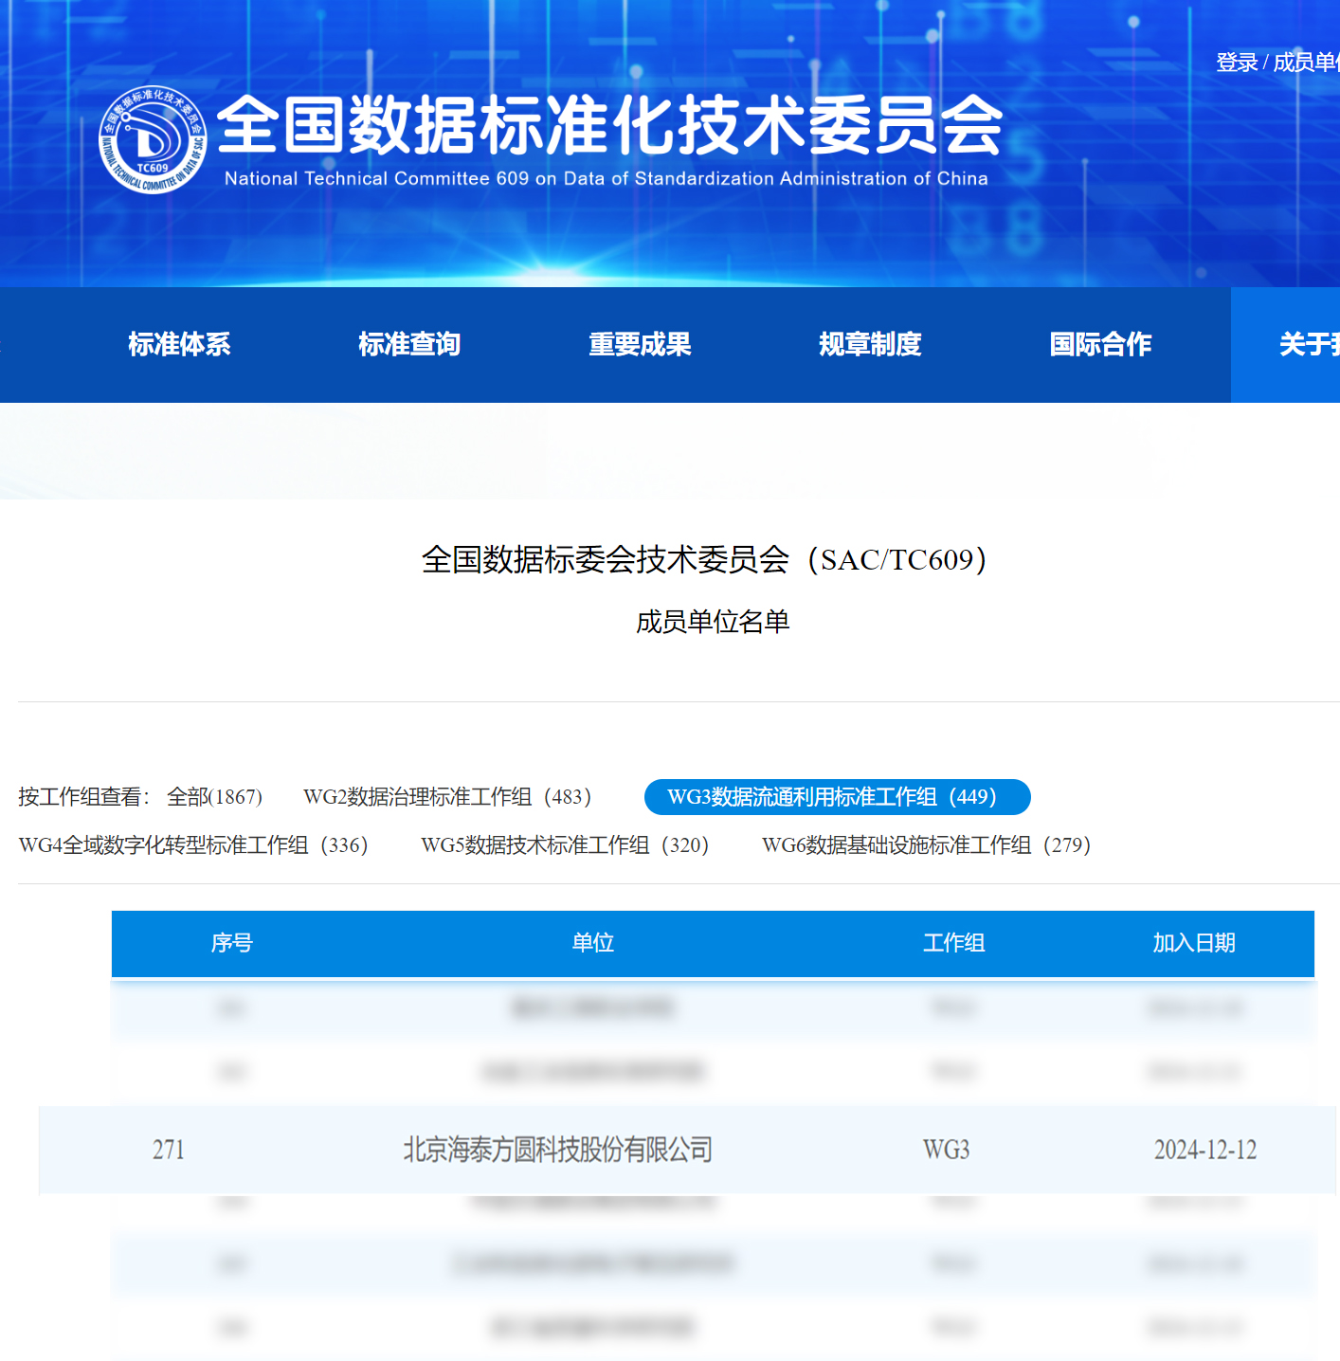Click the 序号 column header
The width and height of the screenshot is (1340, 1361).
(x=231, y=943)
